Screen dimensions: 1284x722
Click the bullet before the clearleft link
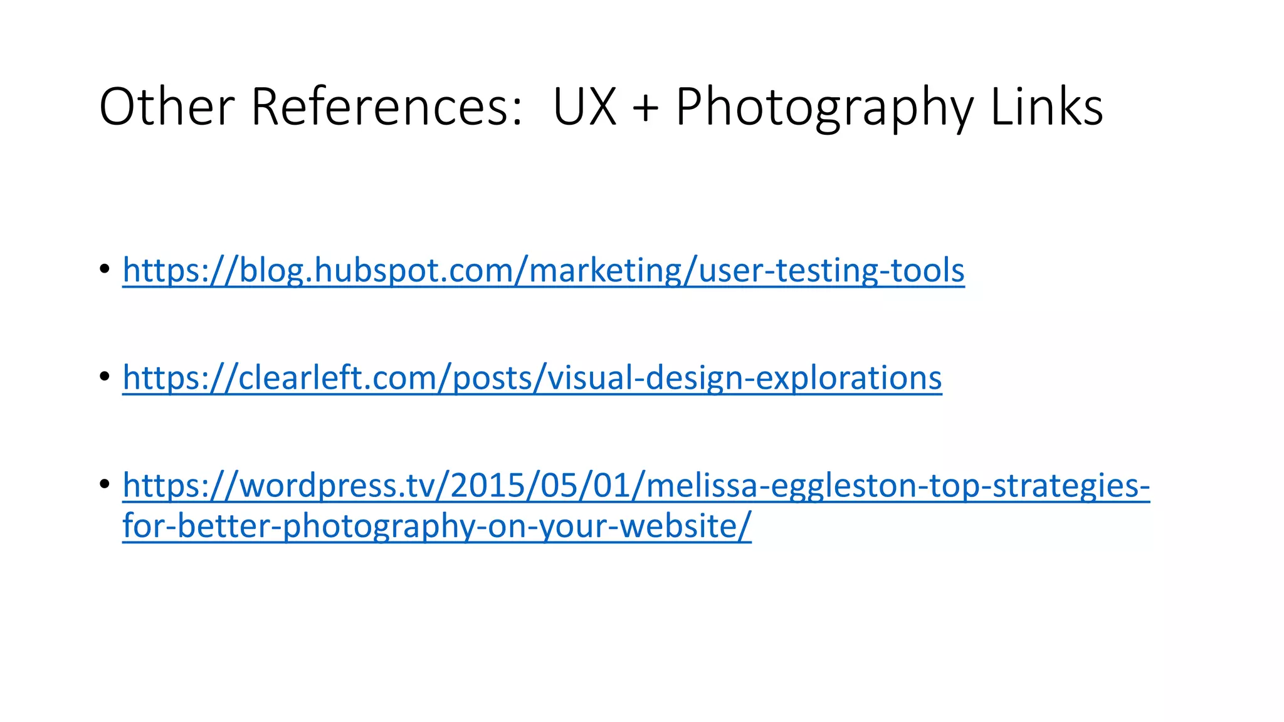point(104,377)
